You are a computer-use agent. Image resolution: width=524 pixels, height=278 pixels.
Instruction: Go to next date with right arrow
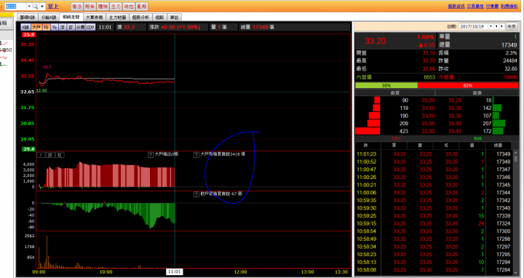click(x=501, y=26)
